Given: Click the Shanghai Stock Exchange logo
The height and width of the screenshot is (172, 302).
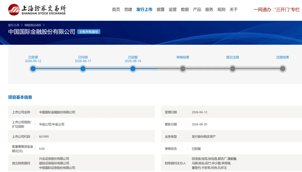Looking at the screenshot, I should point(37,10).
